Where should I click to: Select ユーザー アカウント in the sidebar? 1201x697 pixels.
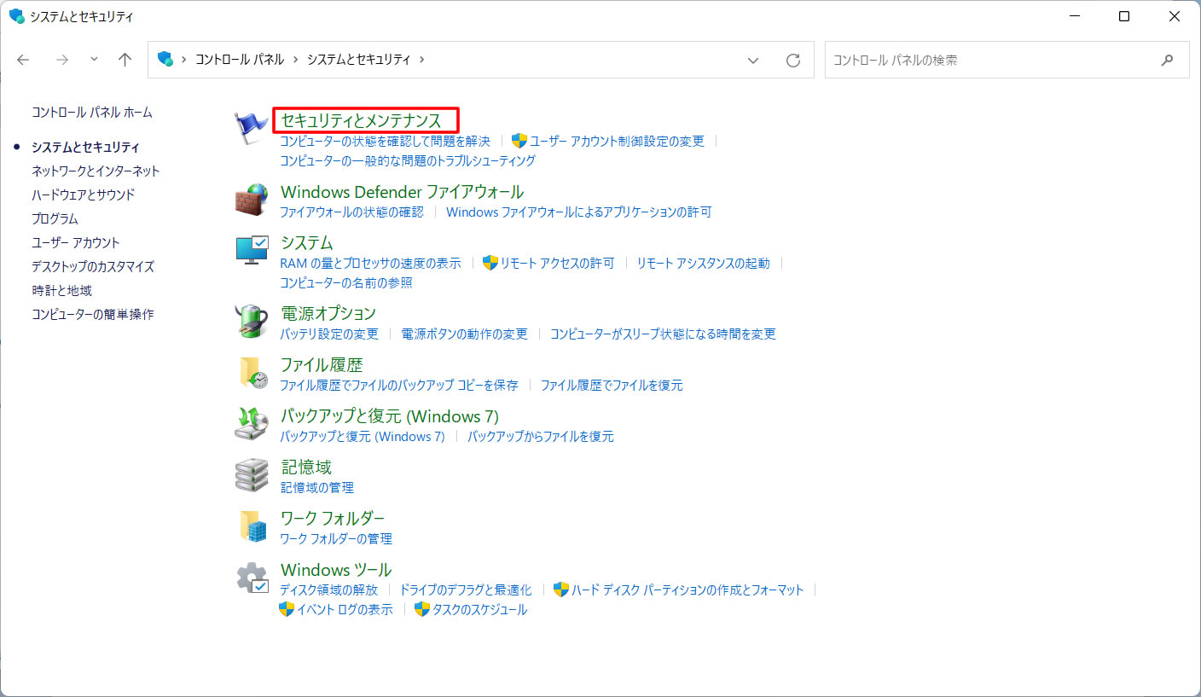76,242
